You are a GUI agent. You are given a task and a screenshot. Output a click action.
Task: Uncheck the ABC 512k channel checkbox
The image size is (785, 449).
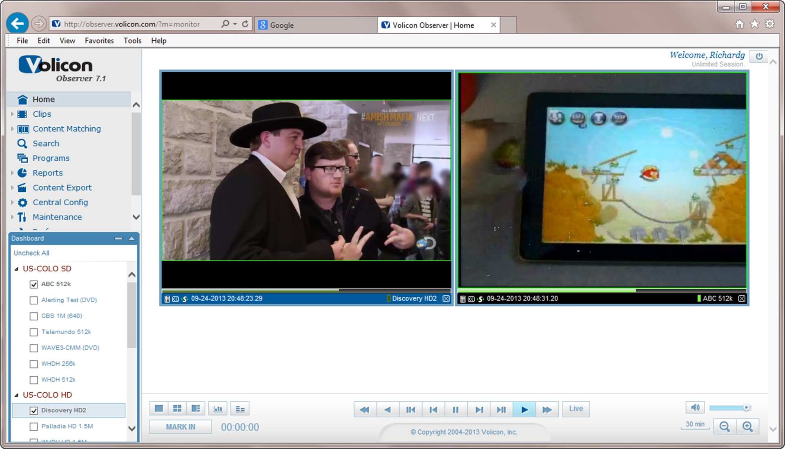pyautogui.click(x=34, y=284)
